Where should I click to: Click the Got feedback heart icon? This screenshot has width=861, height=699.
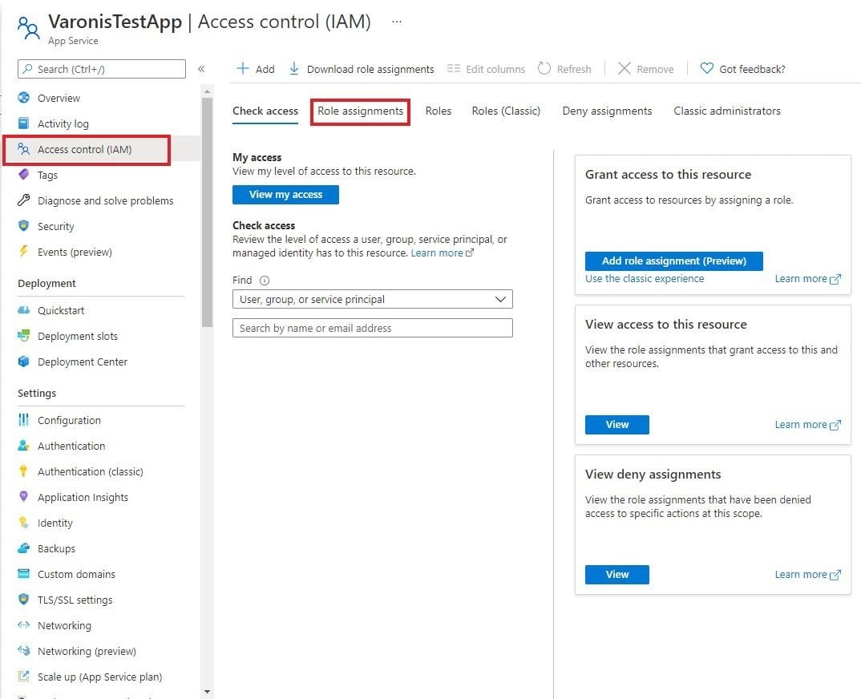coord(707,69)
